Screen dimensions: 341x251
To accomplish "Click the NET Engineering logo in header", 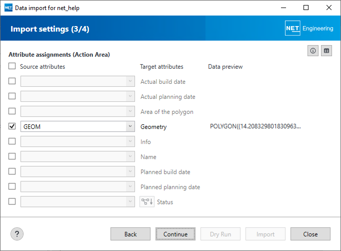I will 309,29.
